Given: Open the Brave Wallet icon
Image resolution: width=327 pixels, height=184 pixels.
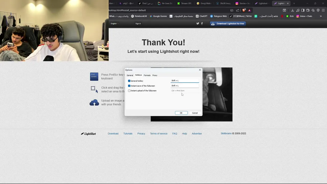Looking at the screenshot, I should (308, 10).
